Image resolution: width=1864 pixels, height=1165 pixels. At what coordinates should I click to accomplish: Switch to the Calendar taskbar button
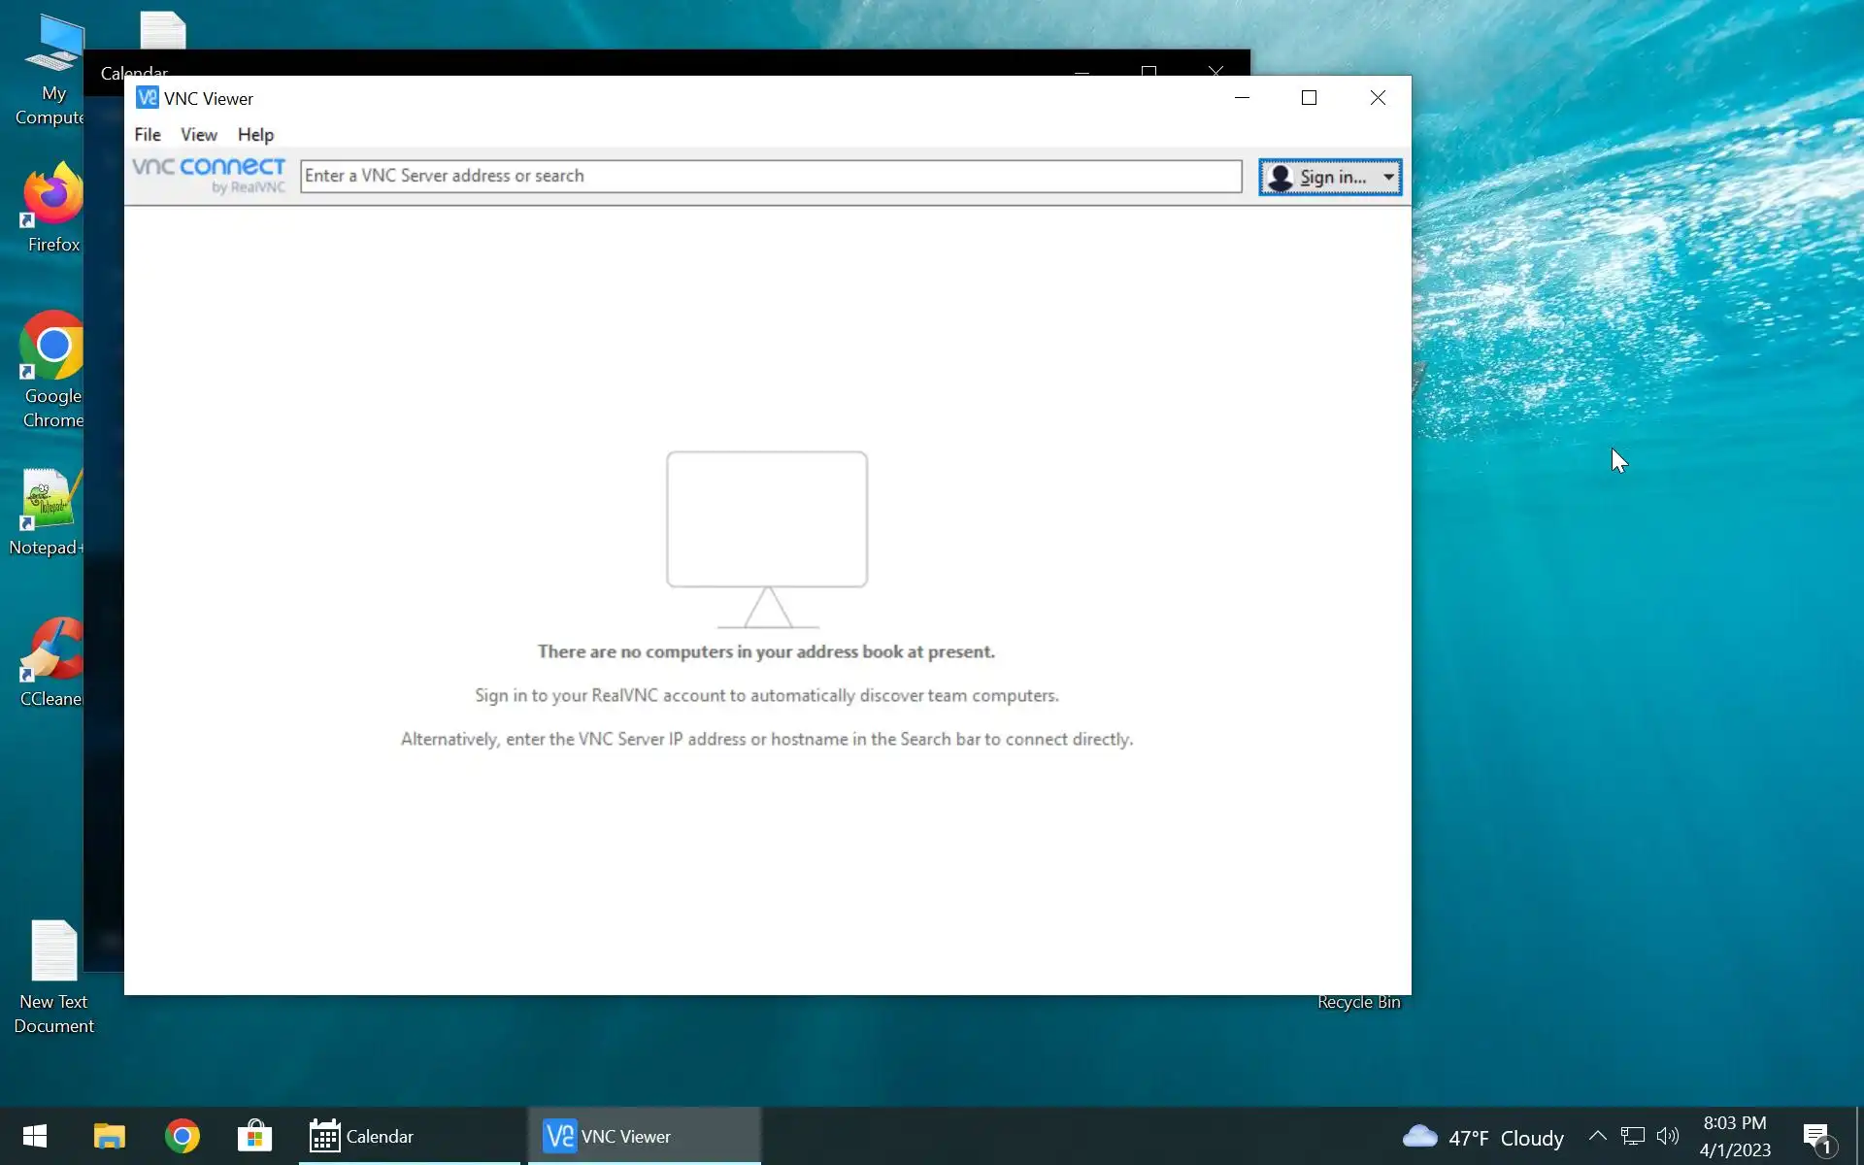click(x=362, y=1136)
